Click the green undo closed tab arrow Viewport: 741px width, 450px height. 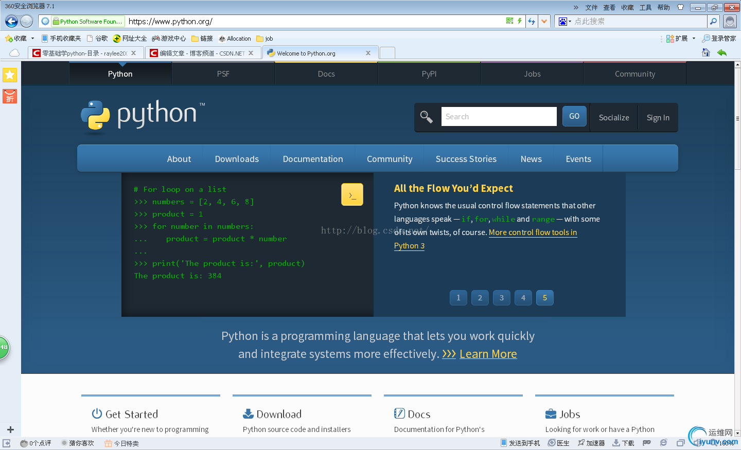(722, 52)
